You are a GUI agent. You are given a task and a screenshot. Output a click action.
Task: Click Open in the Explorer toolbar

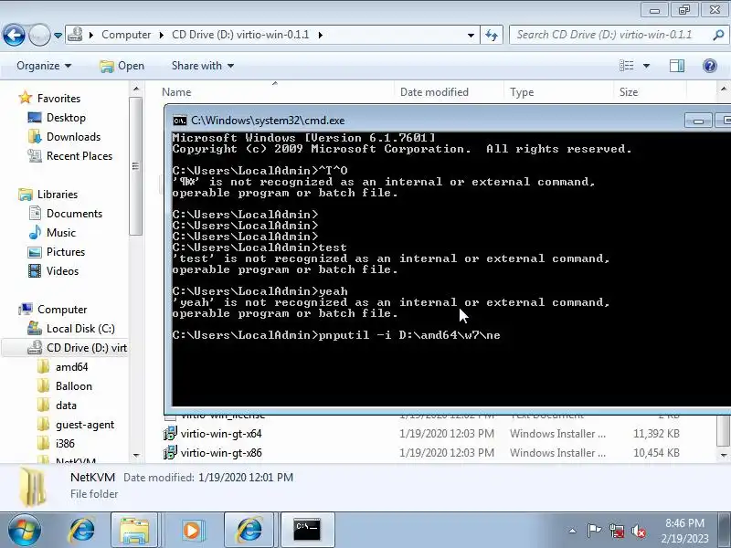[122, 66]
